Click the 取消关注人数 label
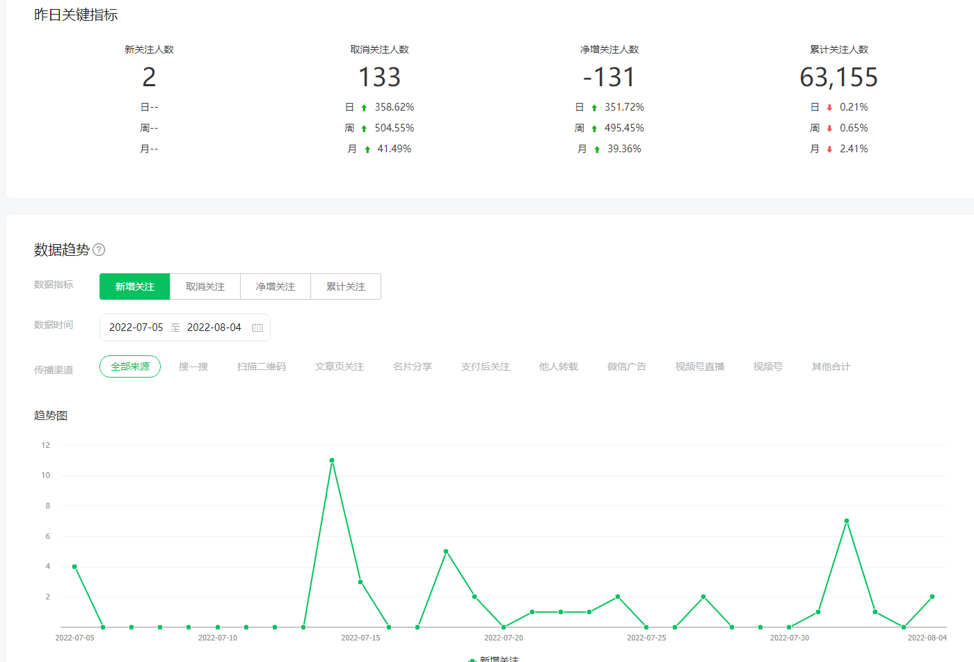 380,49
